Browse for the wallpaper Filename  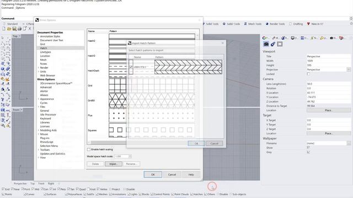point(349,143)
